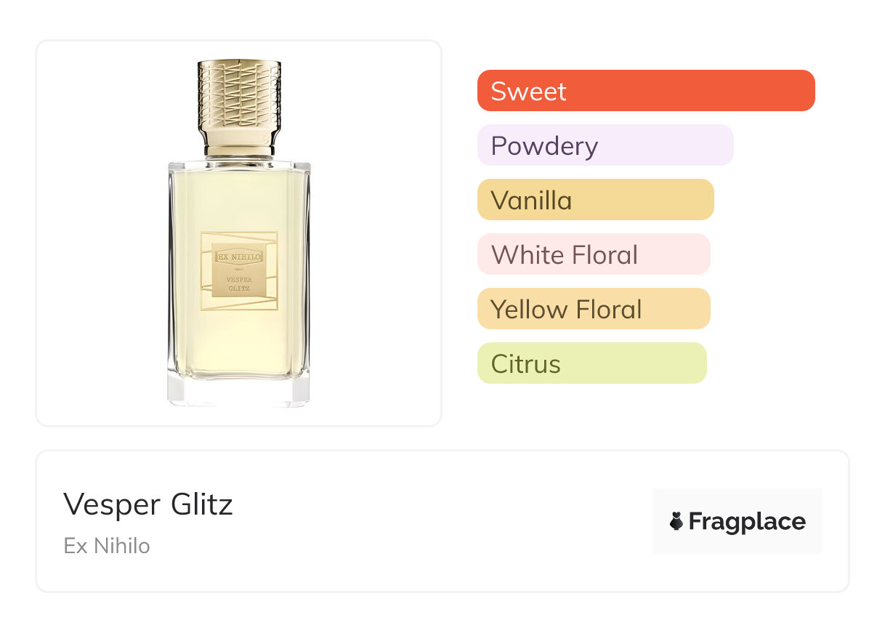885x628 pixels.
Task: Click the Ex Nihilo engraving on the bottle label
Action: tap(239, 257)
